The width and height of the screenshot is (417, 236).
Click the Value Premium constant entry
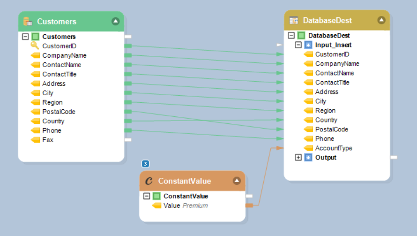tap(185, 206)
